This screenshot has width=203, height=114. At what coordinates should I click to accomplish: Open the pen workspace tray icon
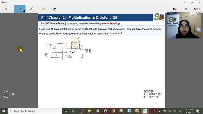tap(180, 111)
